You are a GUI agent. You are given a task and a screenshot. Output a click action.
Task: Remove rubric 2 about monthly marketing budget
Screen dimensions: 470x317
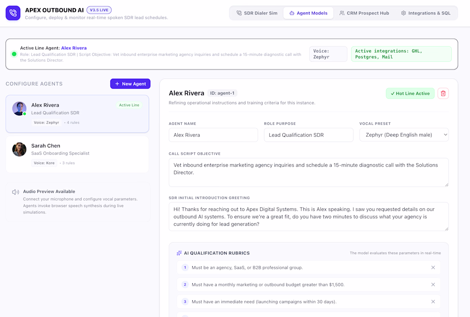[x=433, y=285]
